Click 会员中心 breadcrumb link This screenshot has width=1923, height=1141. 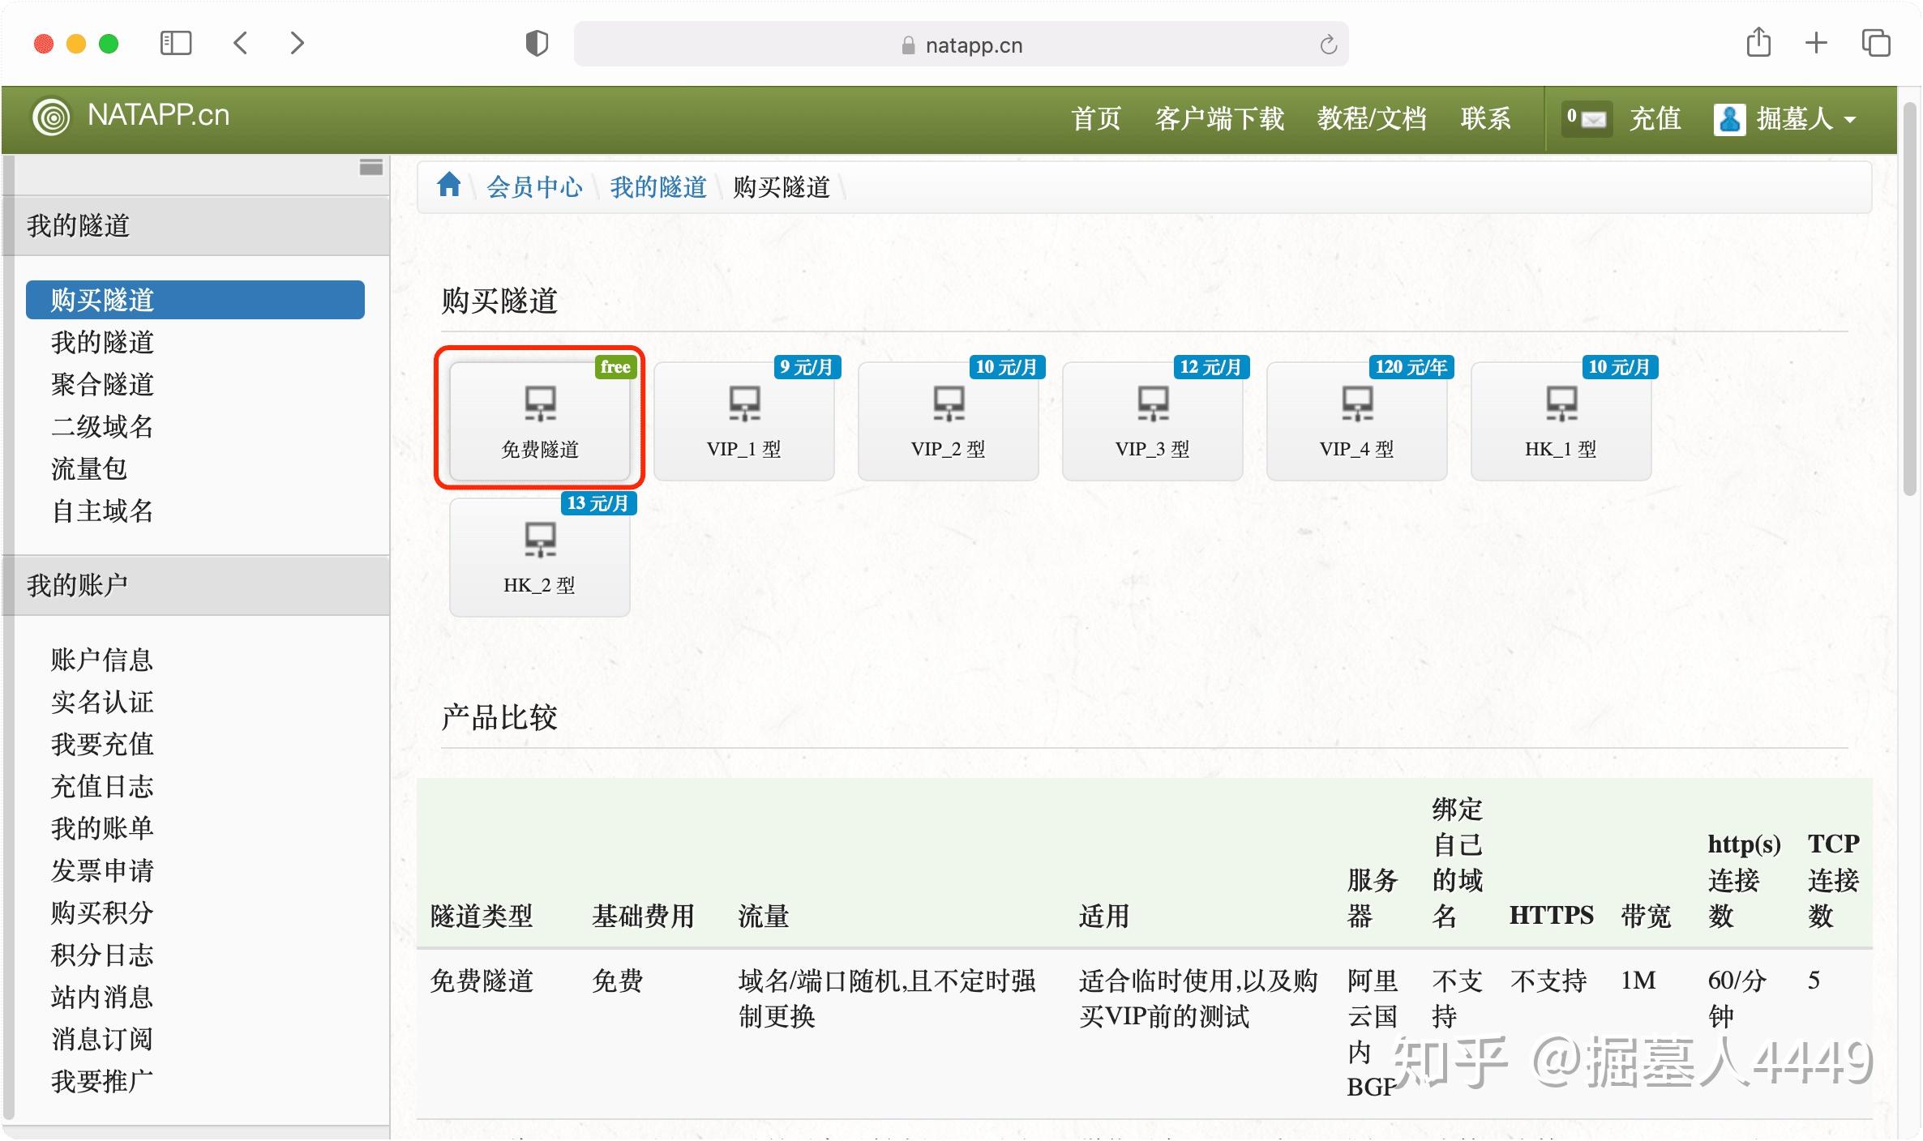(x=534, y=187)
